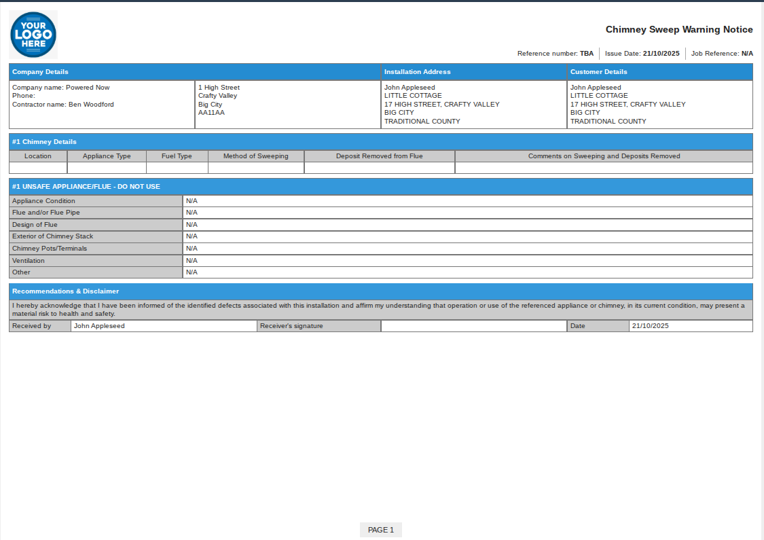Click the PAGE 1 indicator at the bottom
Screen dimensions: 764x540
coord(380,530)
